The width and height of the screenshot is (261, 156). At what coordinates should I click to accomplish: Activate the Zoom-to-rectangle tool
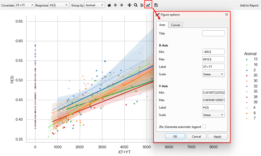coord(136,5)
